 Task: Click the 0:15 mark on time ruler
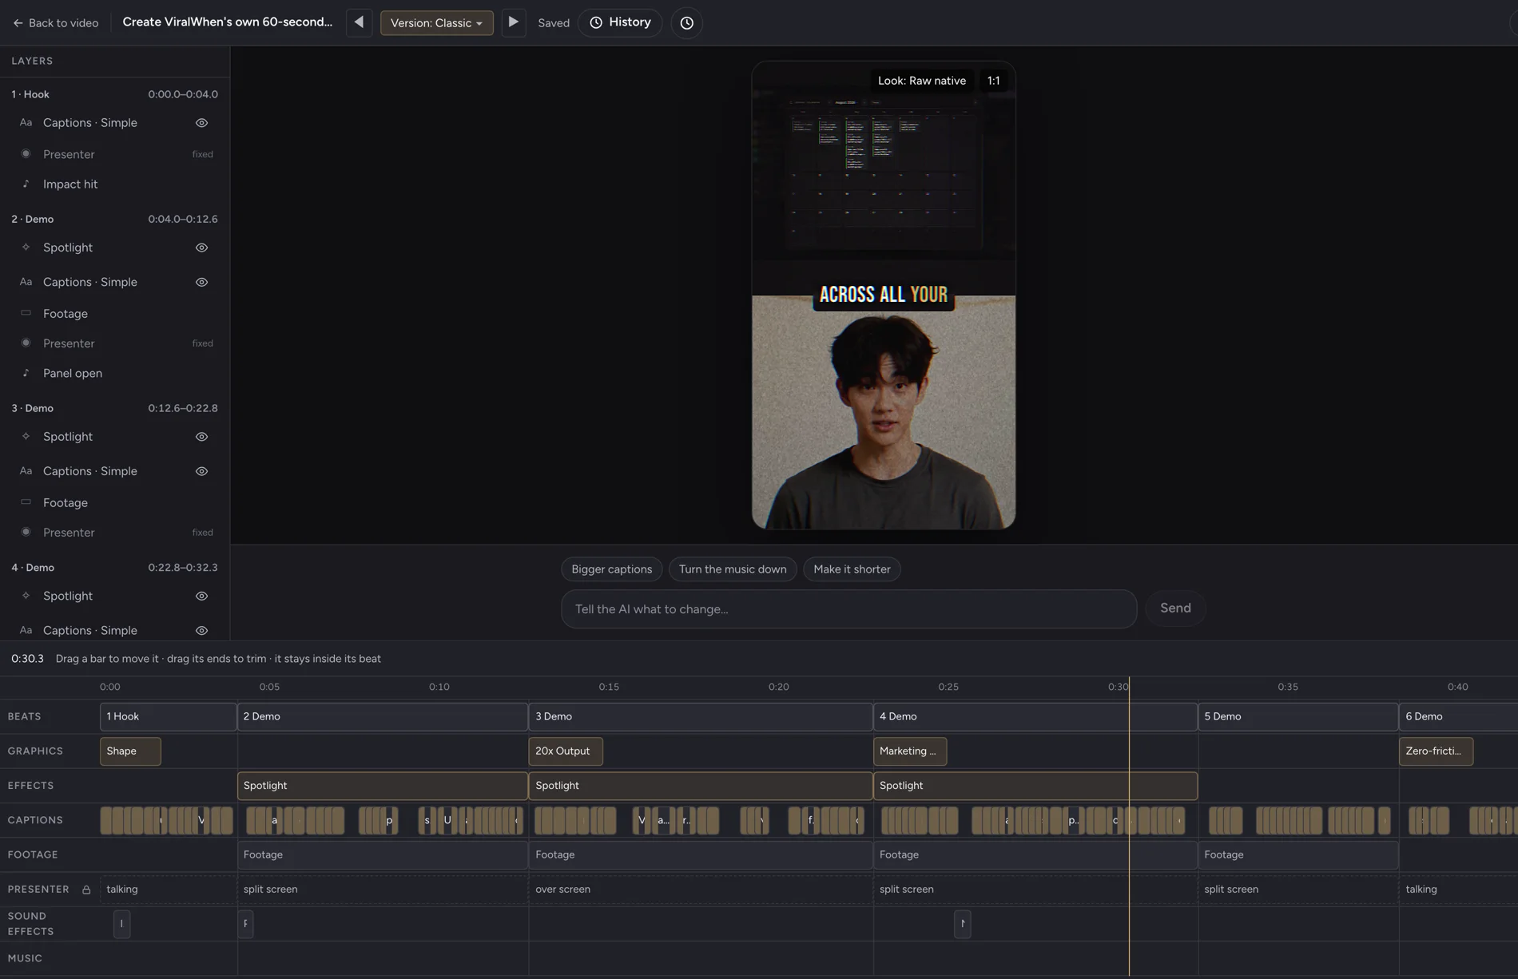tap(609, 687)
